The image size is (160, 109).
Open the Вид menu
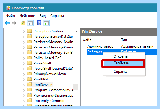point(43,16)
